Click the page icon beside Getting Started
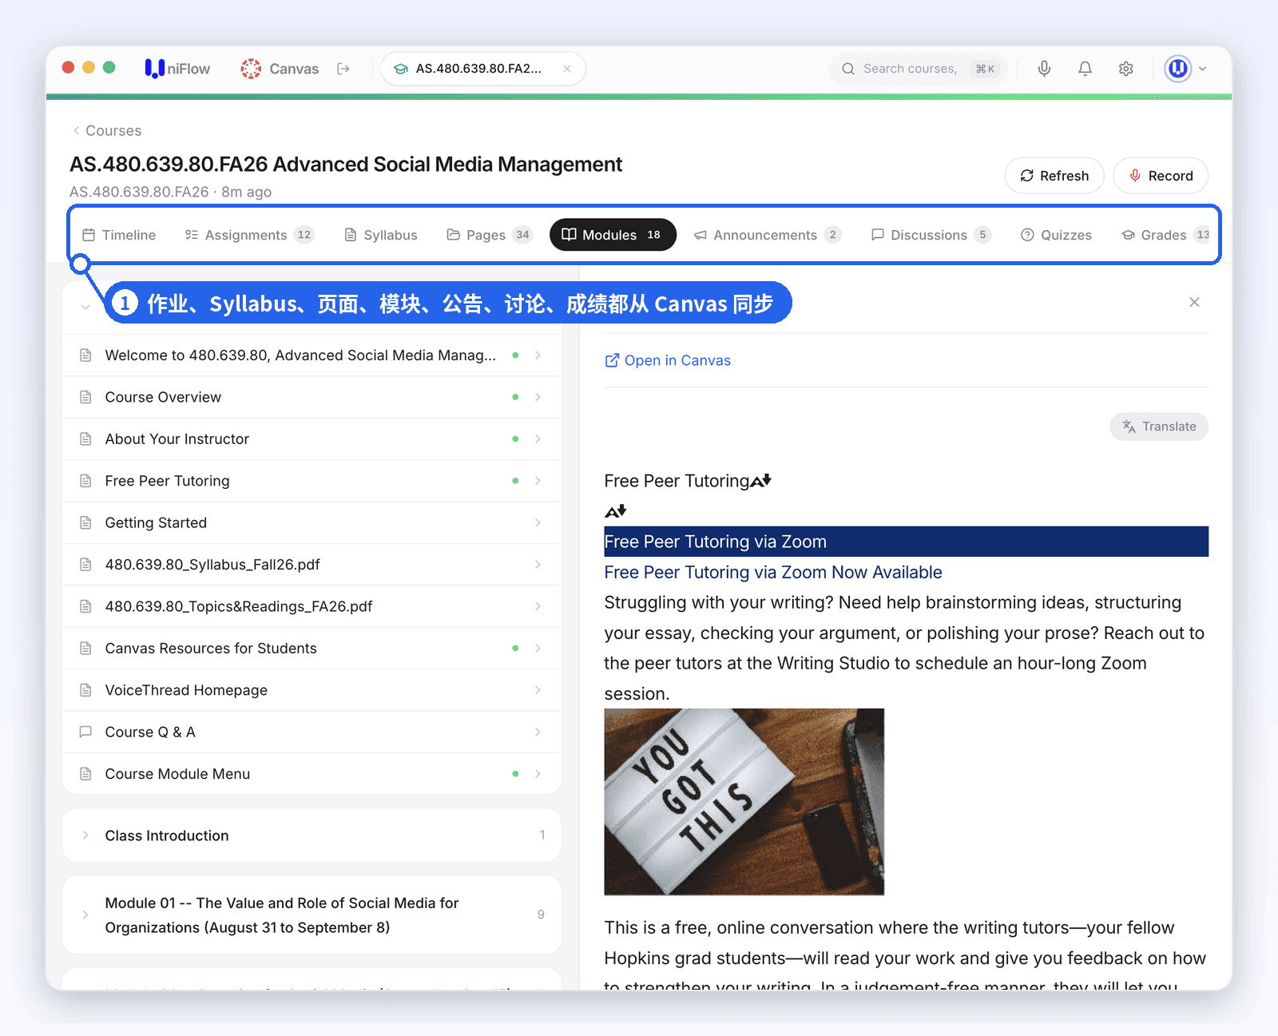This screenshot has width=1278, height=1036. click(85, 522)
